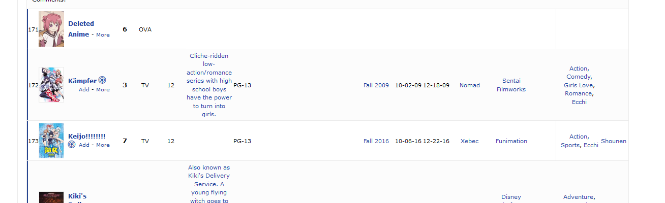Open the Kämpfer title link

[x=82, y=81]
